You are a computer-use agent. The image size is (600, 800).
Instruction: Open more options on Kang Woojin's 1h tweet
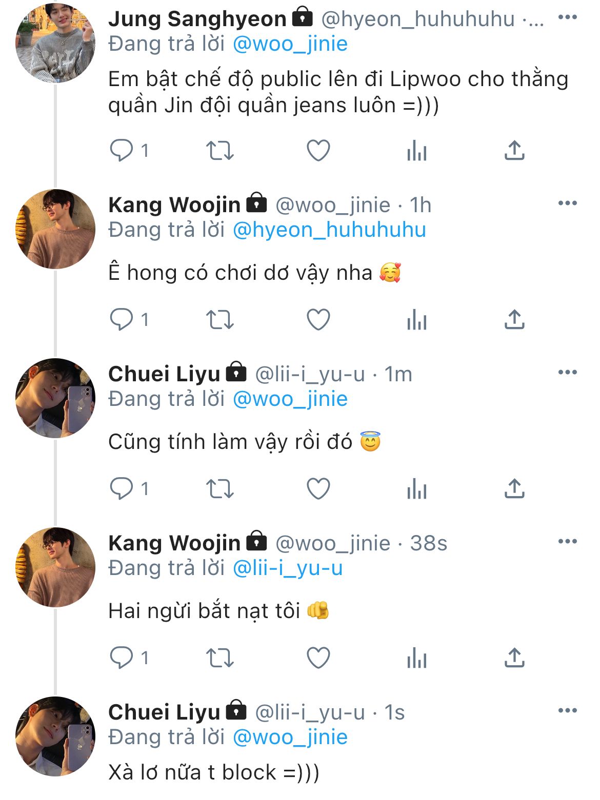pyautogui.click(x=567, y=203)
